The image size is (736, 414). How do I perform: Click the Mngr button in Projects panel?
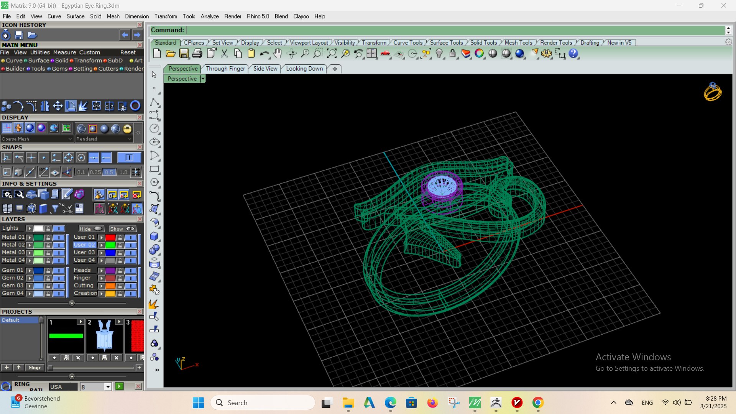(x=34, y=368)
